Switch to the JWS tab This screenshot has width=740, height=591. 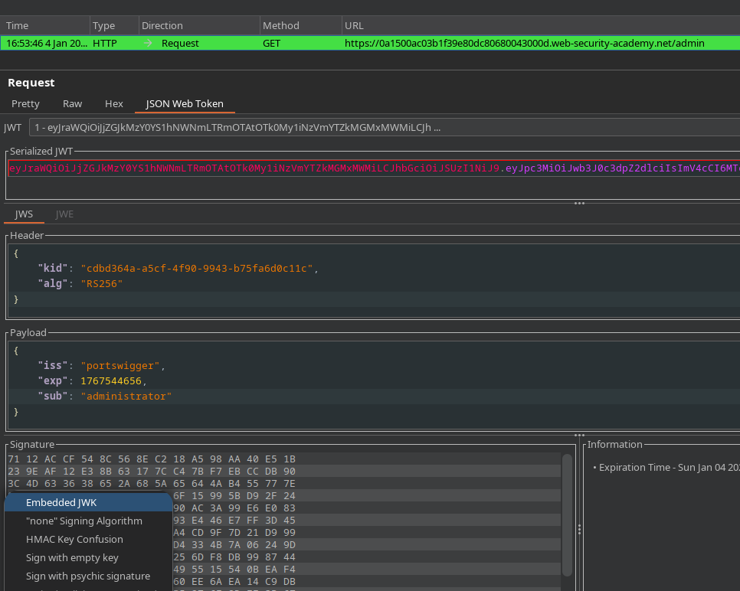[24, 214]
